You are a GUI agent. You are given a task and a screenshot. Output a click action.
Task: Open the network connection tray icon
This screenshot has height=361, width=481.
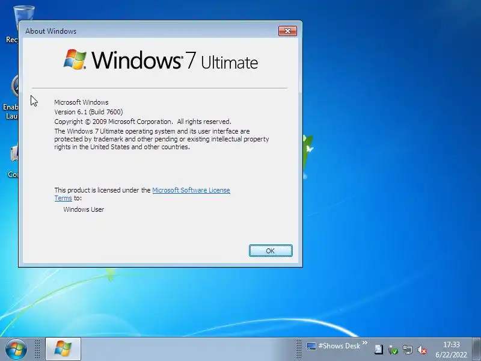[x=408, y=350]
